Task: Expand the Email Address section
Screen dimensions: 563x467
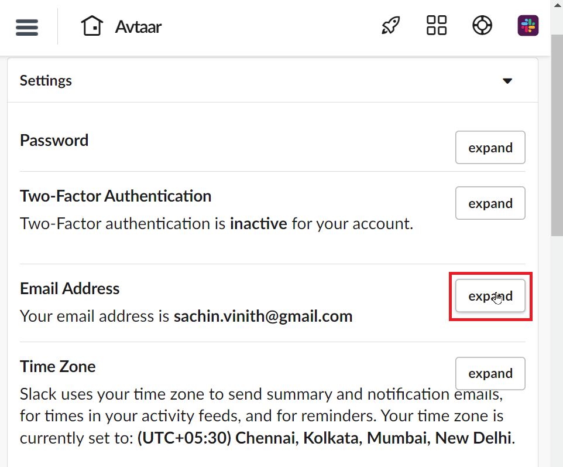Action: click(x=490, y=296)
